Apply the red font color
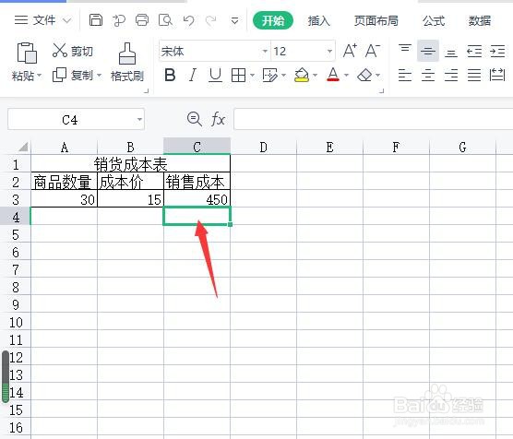Viewport: 513px width, 439px height. coord(333,75)
